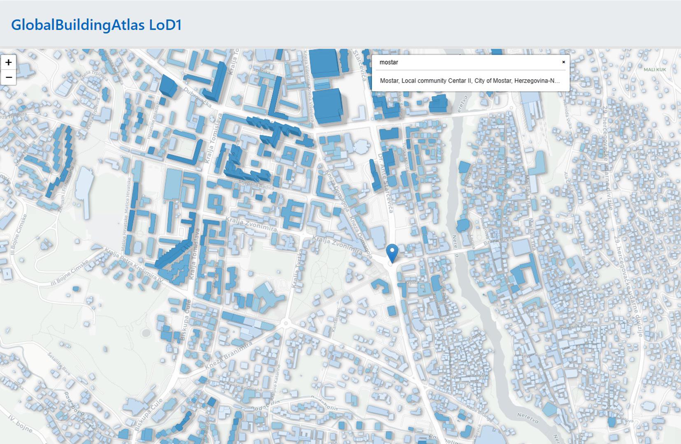Click the Zrinskih i Frankopana street label
This screenshot has width=681, height=444.
[x=67, y=190]
